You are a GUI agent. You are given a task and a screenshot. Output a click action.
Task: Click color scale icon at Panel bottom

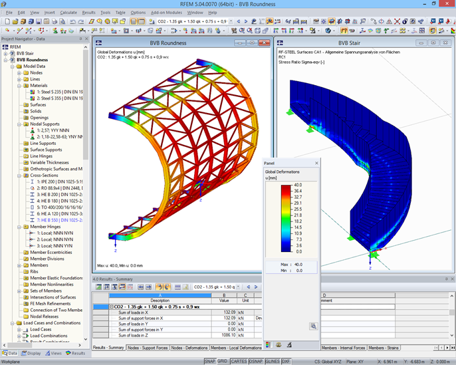268,344
